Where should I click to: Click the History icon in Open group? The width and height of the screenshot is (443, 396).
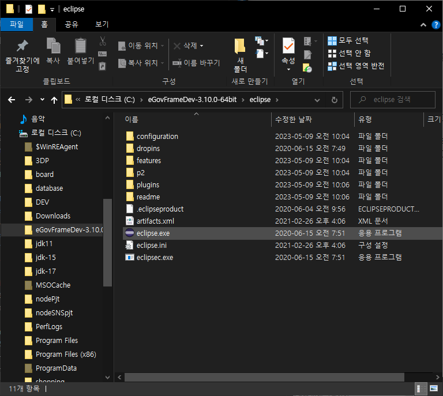pos(307,68)
